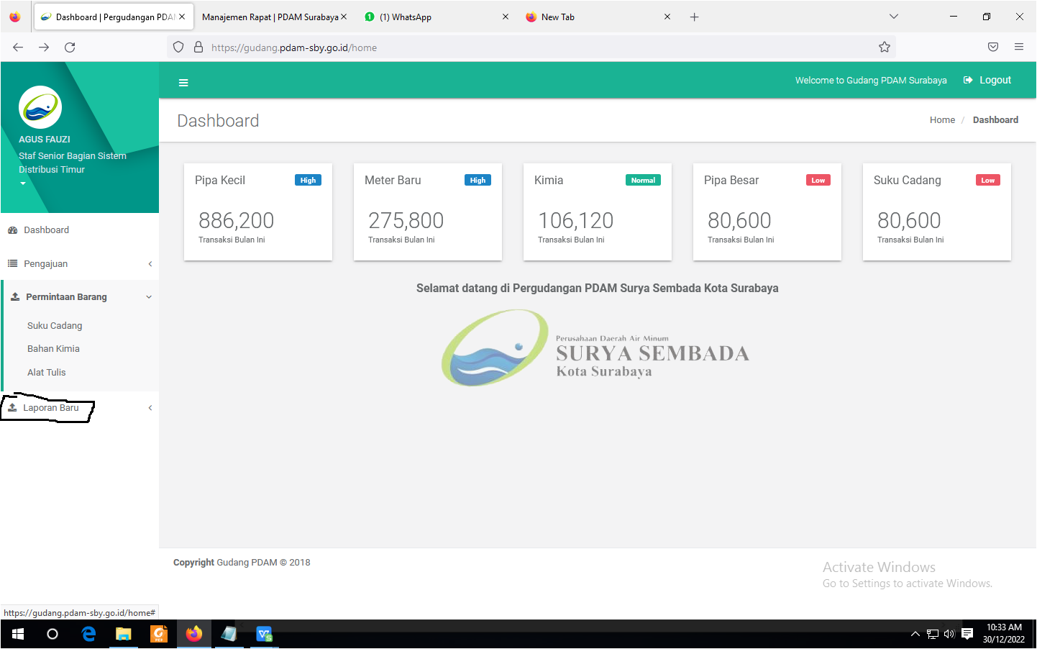This screenshot has height=649, width=1037.
Task: Open Bahan Kimia submenu item
Action: coord(53,349)
